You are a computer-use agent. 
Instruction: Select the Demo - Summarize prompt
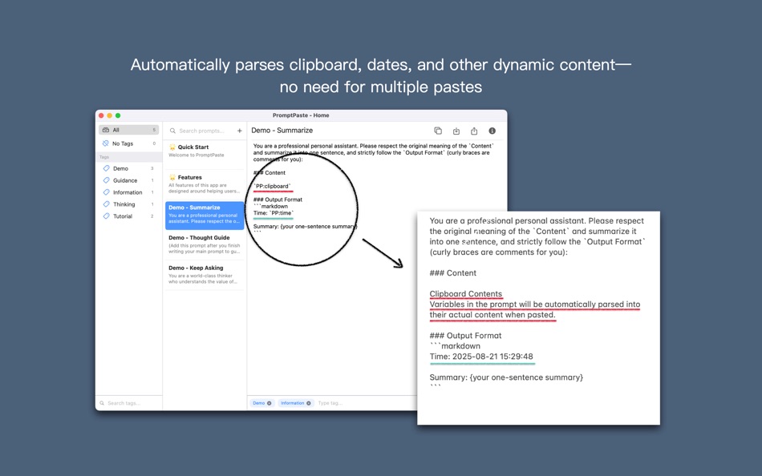(205, 216)
